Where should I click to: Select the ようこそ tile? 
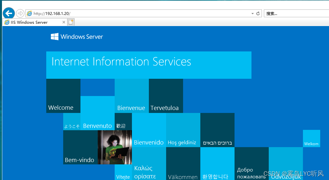[x=72, y=121]
